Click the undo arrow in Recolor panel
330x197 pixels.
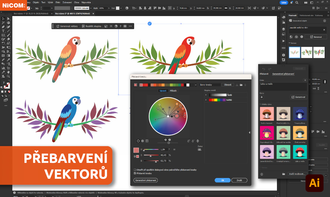pos(264,69)
